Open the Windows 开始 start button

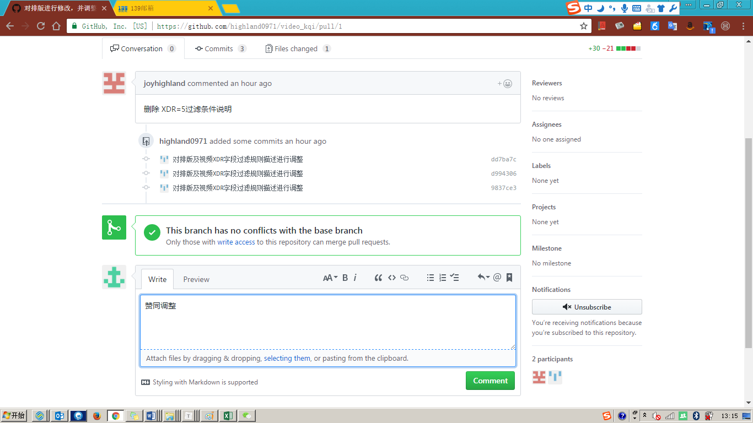(x=14, y=416)
